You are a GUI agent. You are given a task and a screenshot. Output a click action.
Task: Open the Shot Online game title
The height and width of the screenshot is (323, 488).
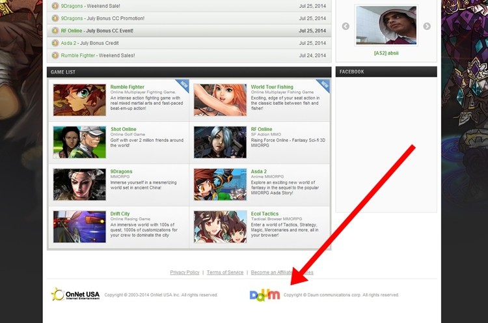(x=123, y=129)
